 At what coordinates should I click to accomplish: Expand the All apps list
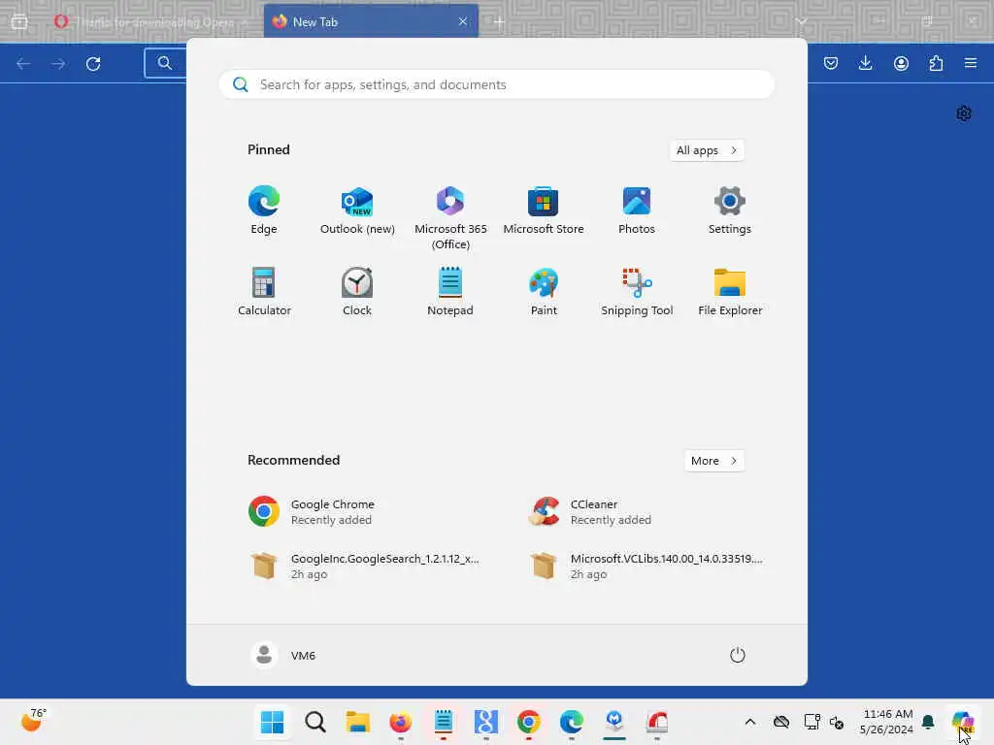[x=707, y=150]
